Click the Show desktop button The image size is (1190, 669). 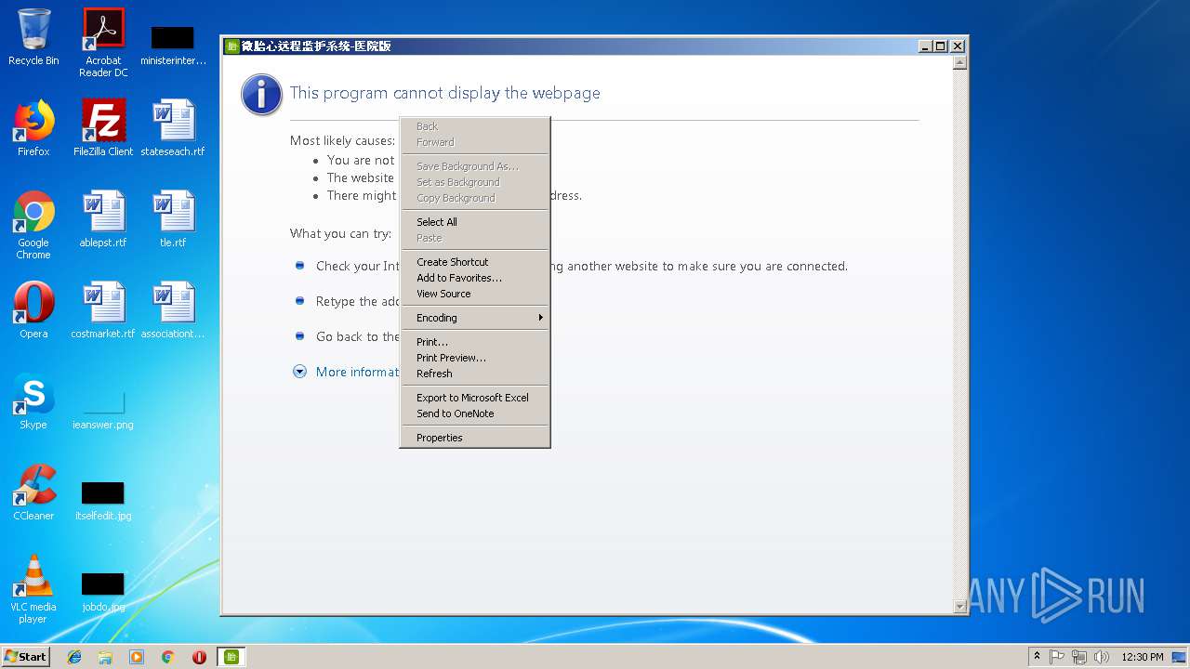[x=1179, y=657]
